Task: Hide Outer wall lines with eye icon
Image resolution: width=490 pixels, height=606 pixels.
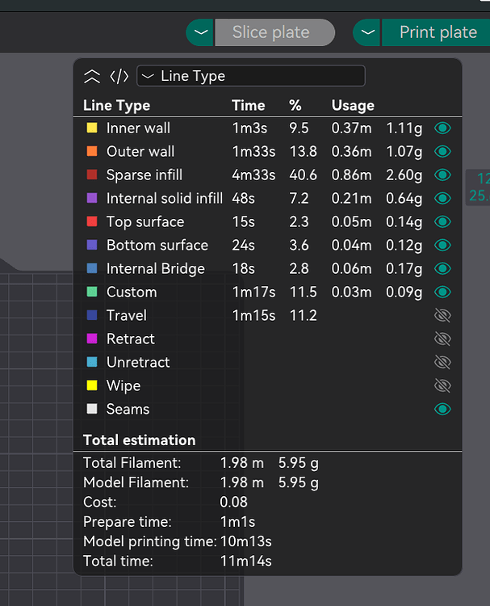Action: point(442,152)
